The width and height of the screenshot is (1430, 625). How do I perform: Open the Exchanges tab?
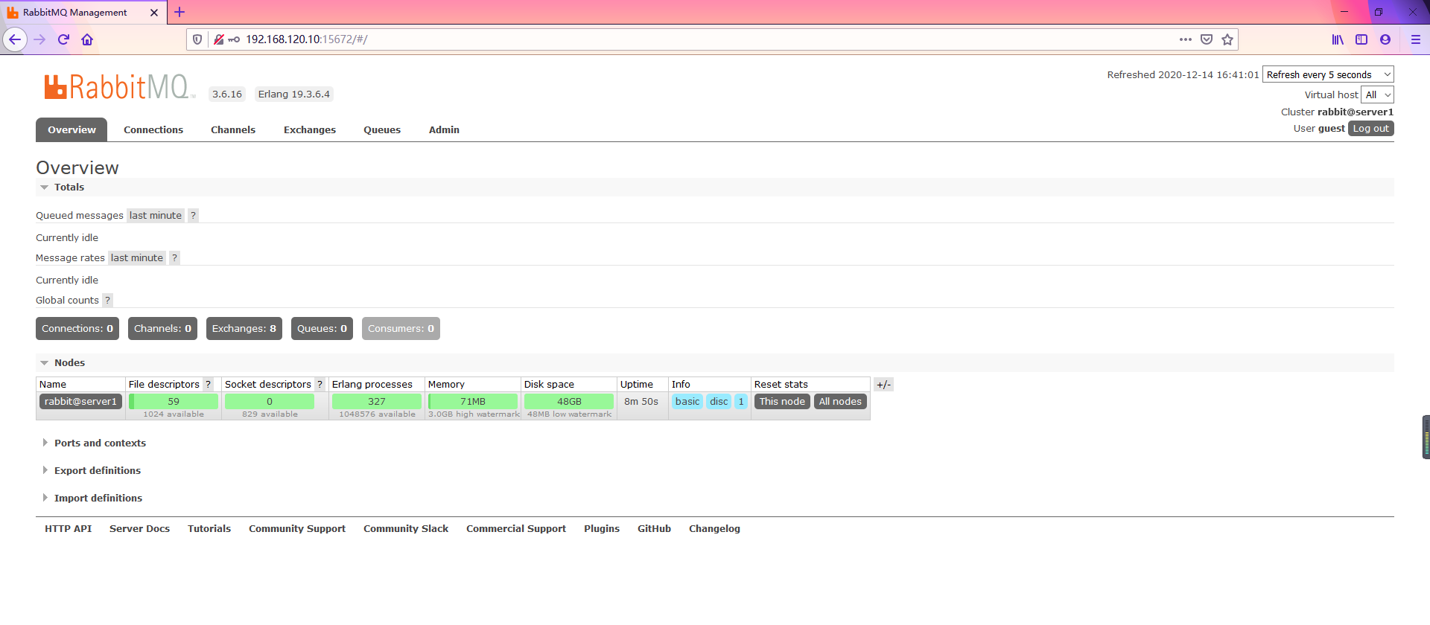coord(310,129)
